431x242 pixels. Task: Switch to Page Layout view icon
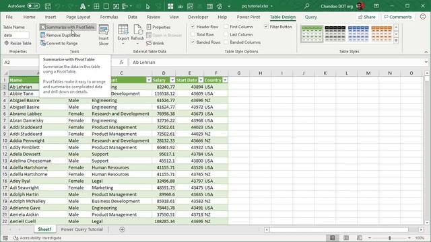(x=346, y=237)
